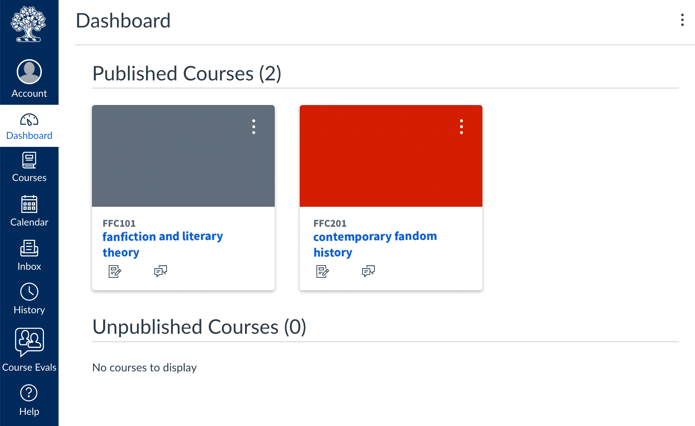The image size is (695, 426).
Task: Open FFC101 card options menu
Action: (254, 127)
